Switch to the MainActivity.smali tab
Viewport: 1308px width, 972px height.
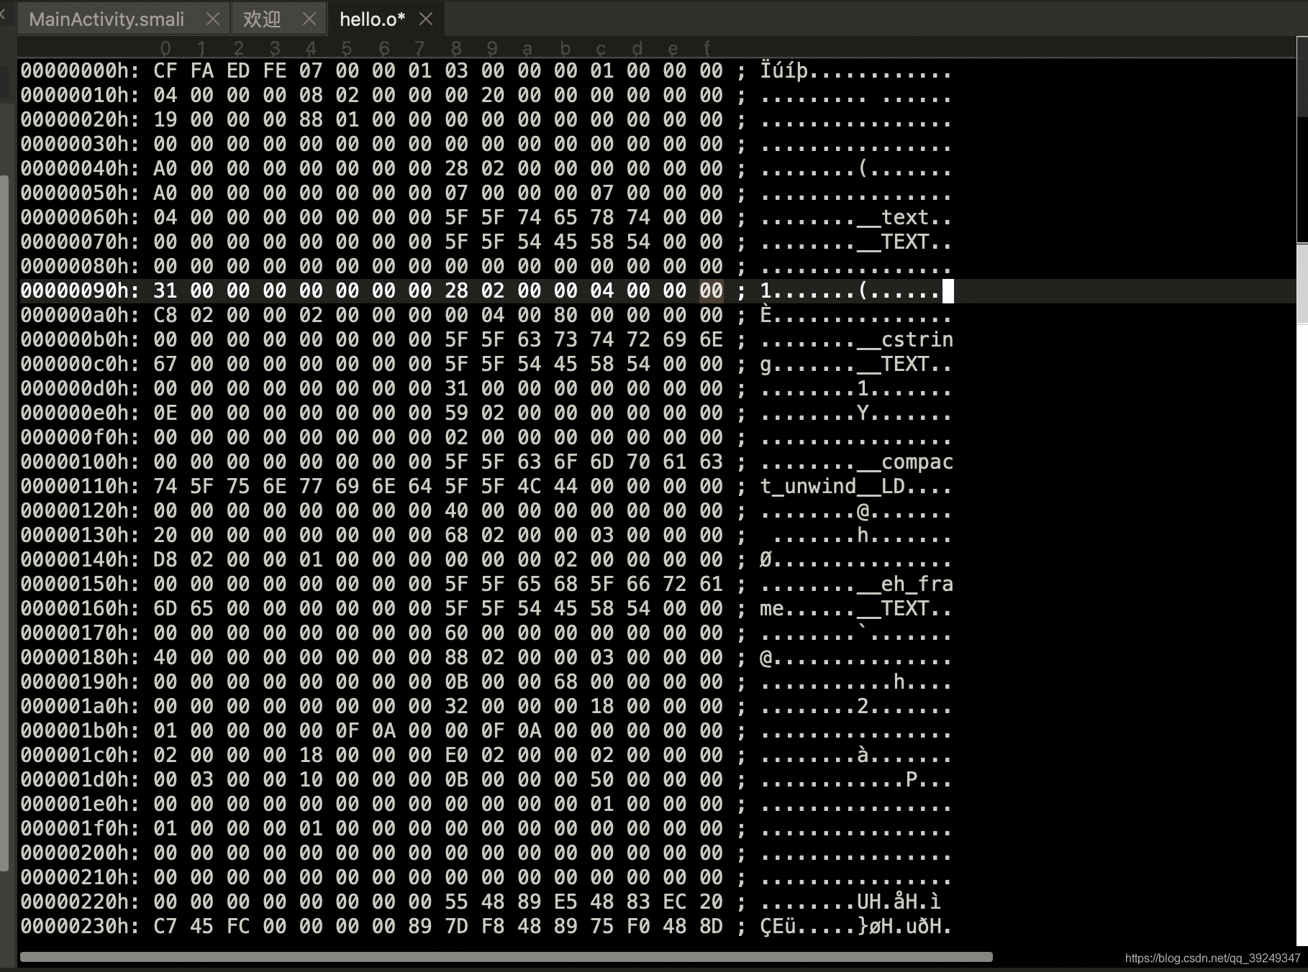(x=106, y=19)
